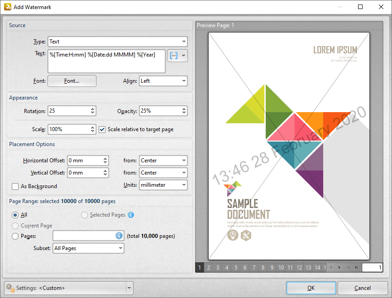The height and width of the screenshot is (298, 392).
Task: Click the Opacity spinner control
Action: pos(184,111)
